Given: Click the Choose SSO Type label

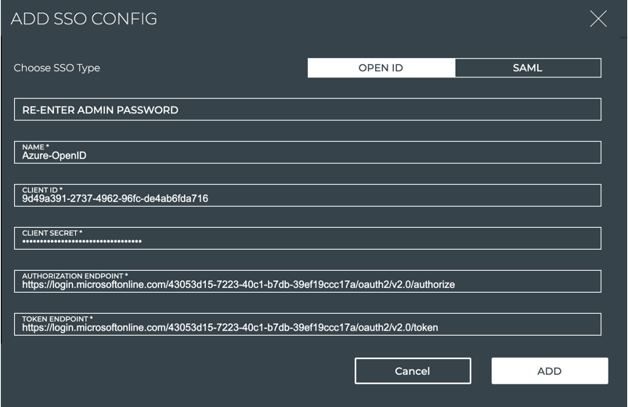Looking at the screenshot, I should 57,68.
